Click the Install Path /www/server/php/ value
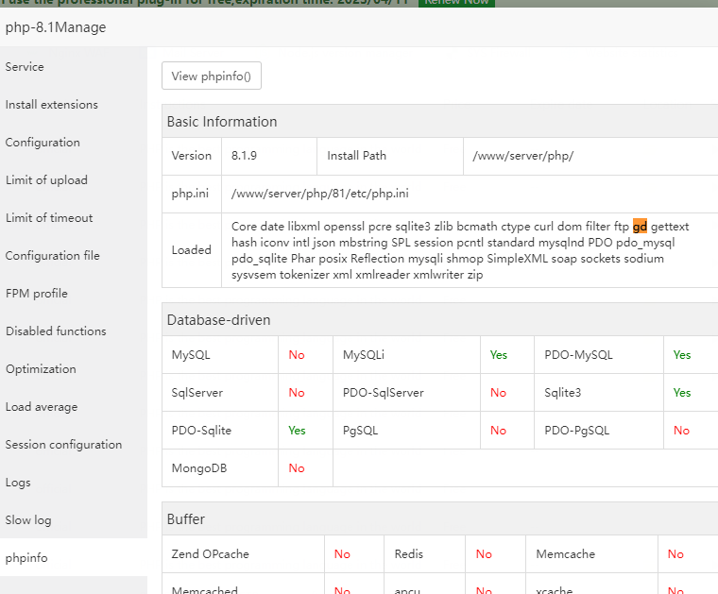 click(x=523, y=156)
